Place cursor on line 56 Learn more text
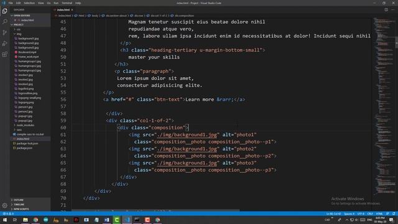 point(200,100)
